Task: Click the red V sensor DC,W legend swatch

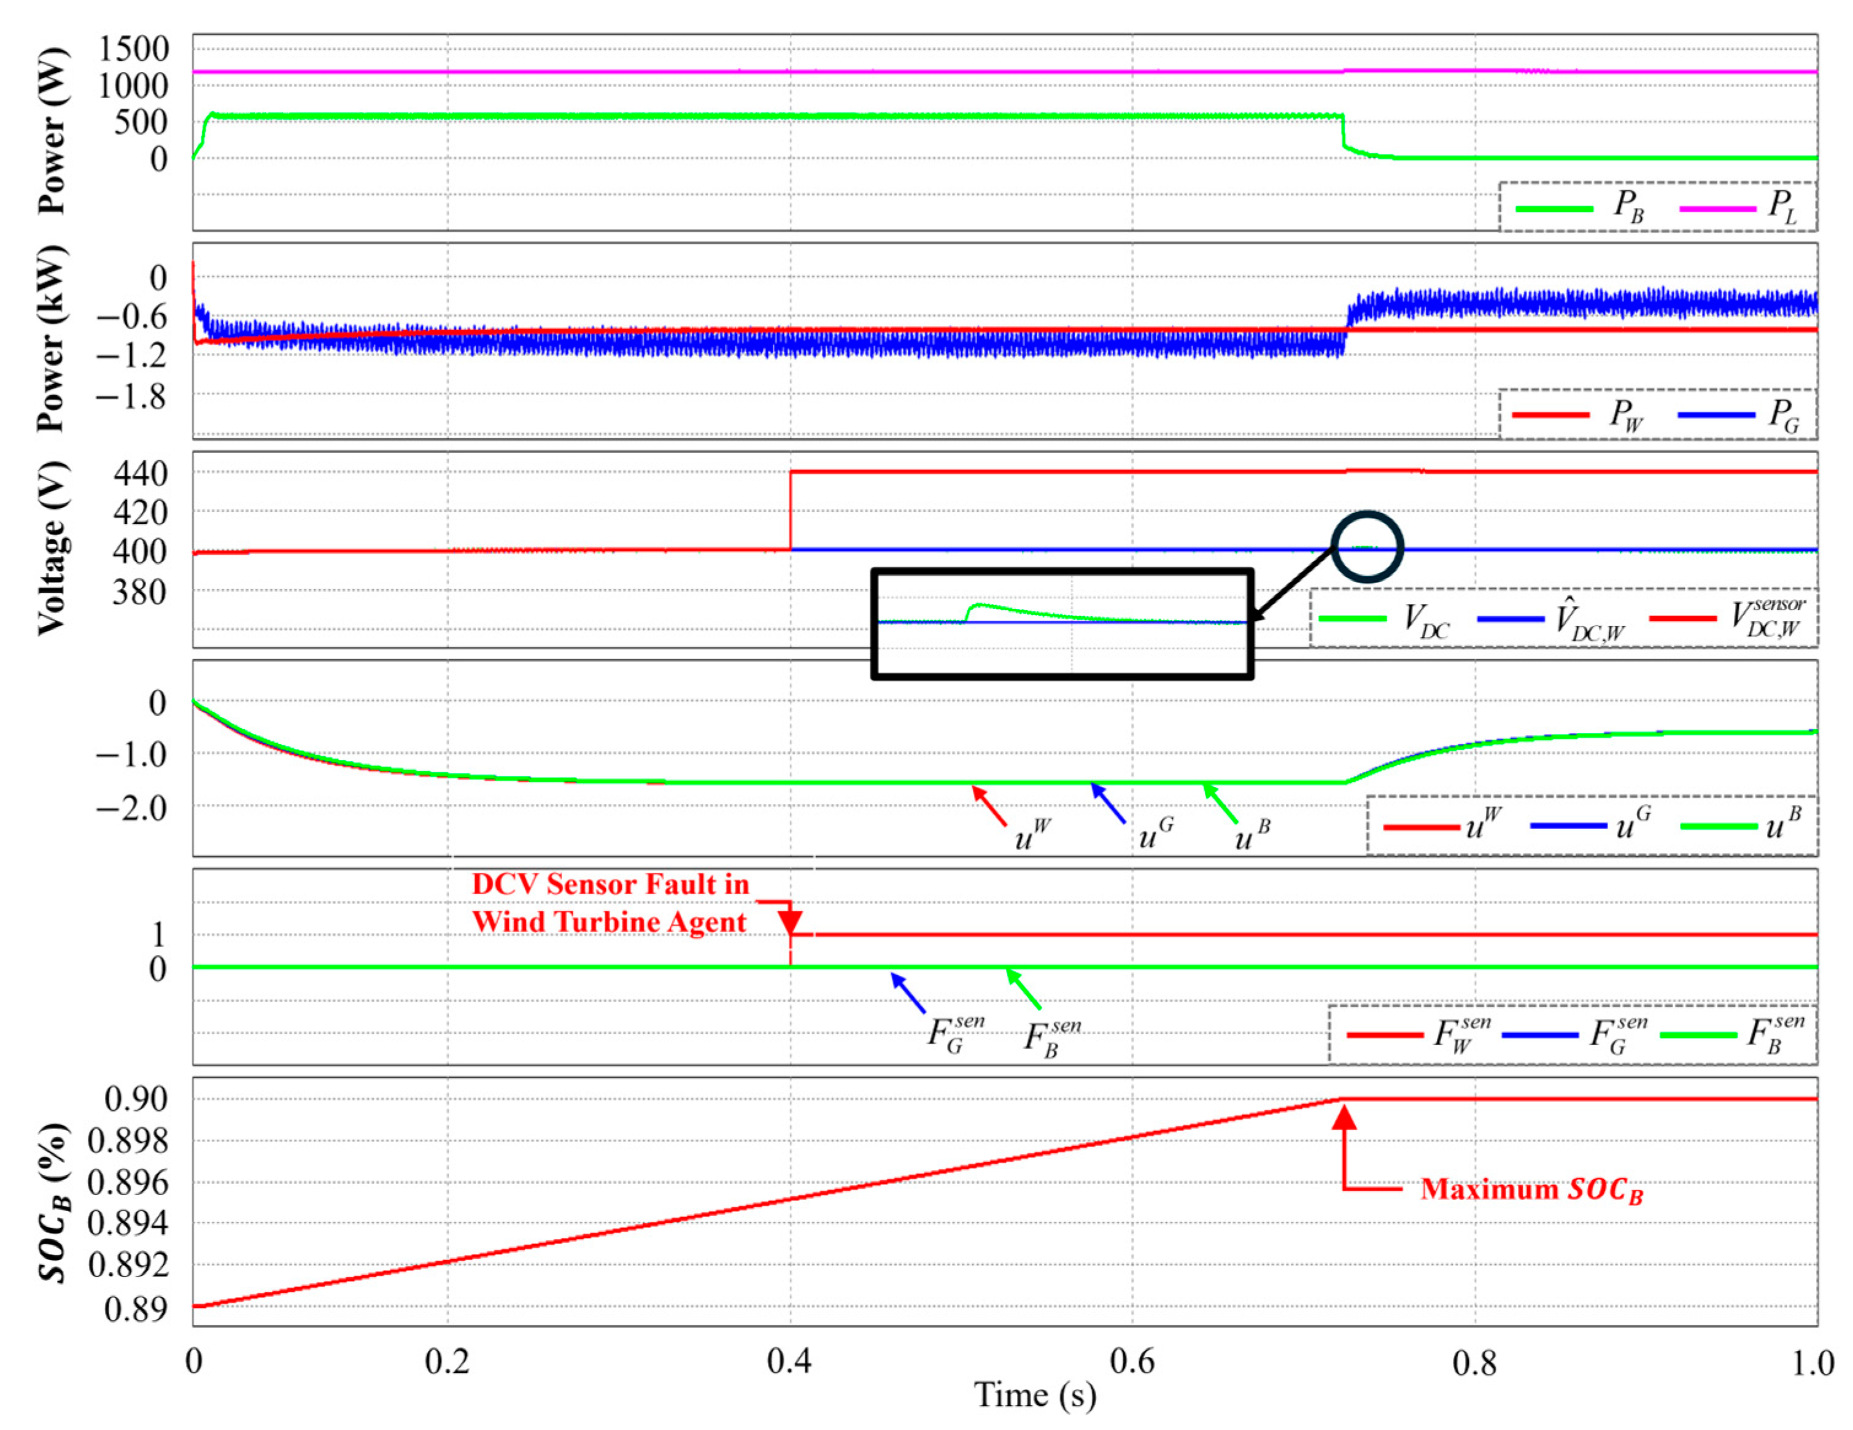Action: click(x=1682, y=618)
